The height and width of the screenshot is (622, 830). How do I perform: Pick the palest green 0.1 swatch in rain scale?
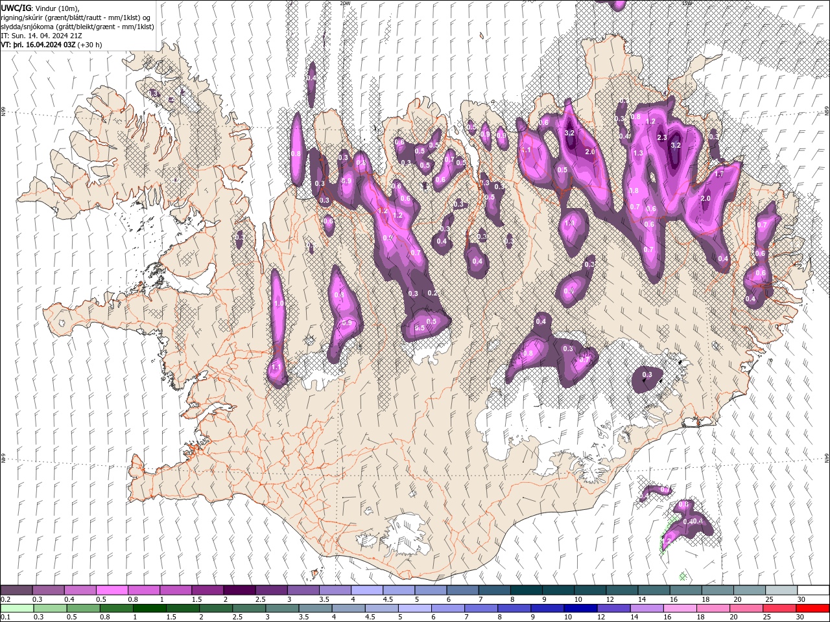pos(17,608)
